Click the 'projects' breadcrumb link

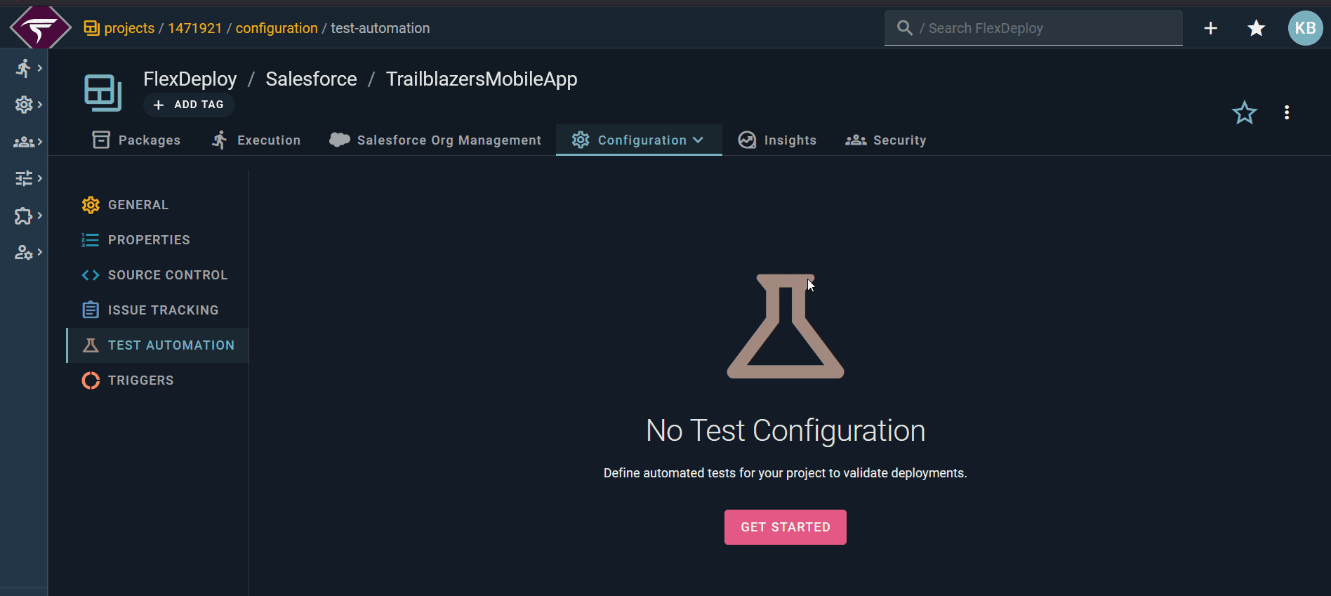coord(129,28)
